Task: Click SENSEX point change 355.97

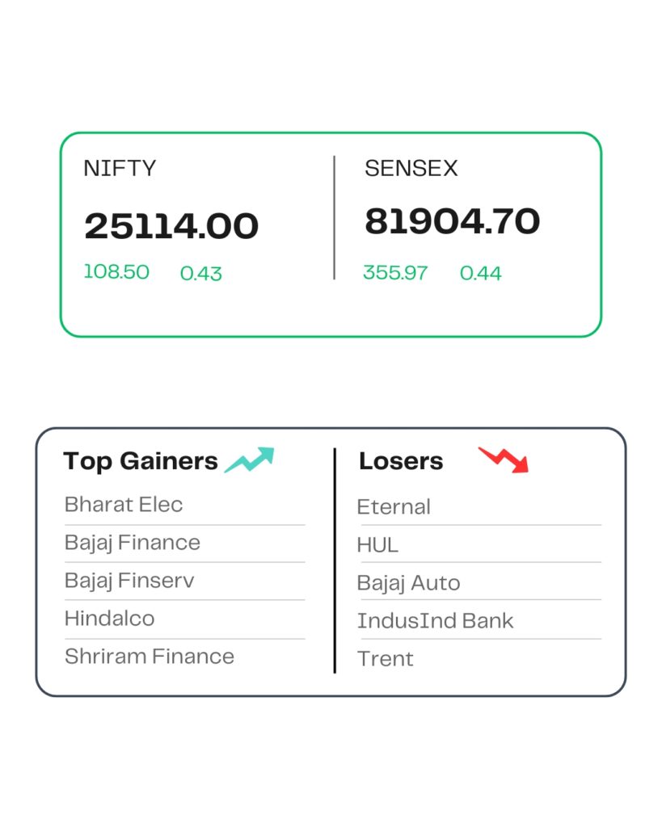Action: pos(395,273)
